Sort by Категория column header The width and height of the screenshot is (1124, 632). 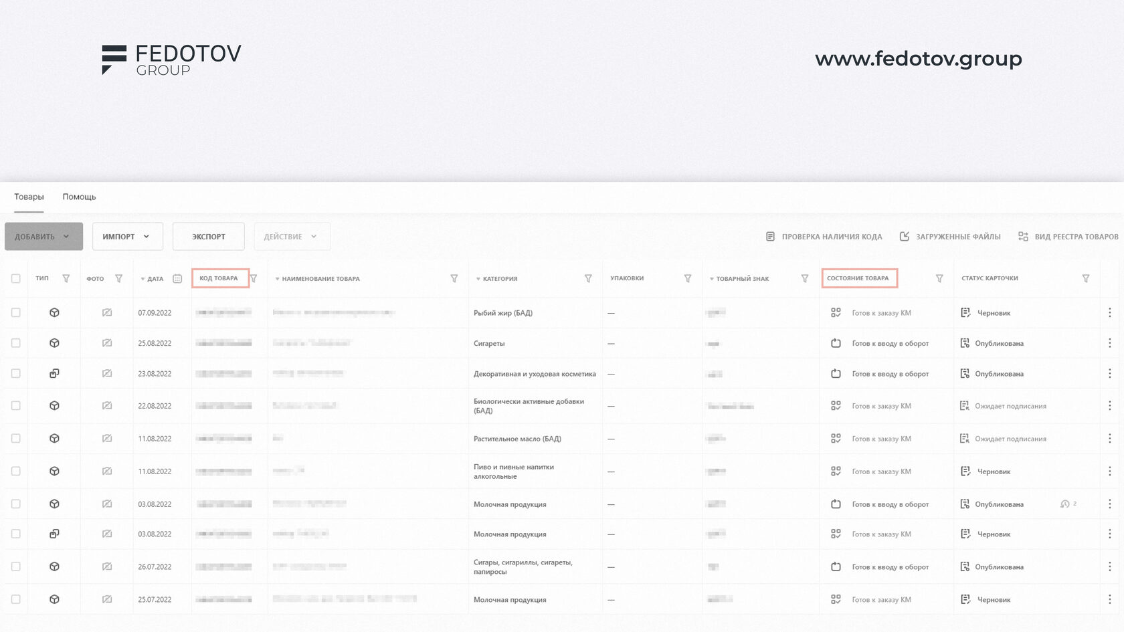496,279
